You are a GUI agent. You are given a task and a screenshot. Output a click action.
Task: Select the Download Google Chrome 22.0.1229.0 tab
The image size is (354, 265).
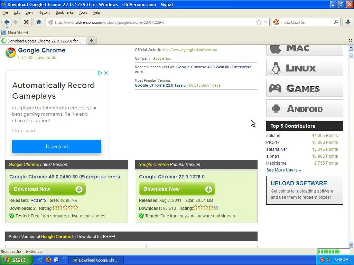pyautogui.click(x=43, y=41)
